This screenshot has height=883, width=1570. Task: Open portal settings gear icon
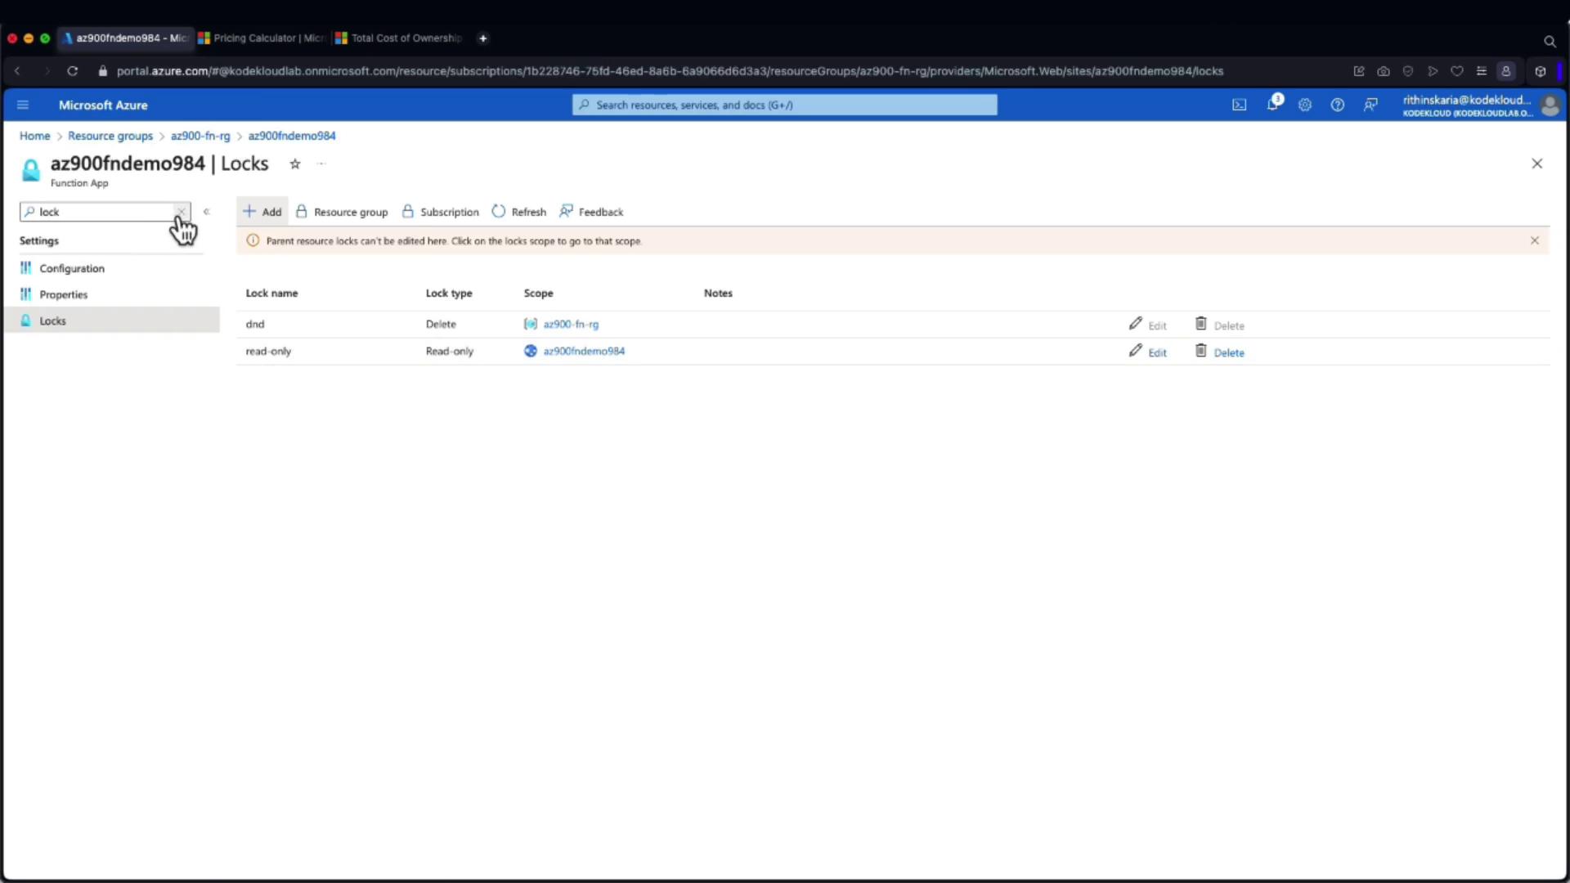pyautogui.click(x=1305, y=105)
